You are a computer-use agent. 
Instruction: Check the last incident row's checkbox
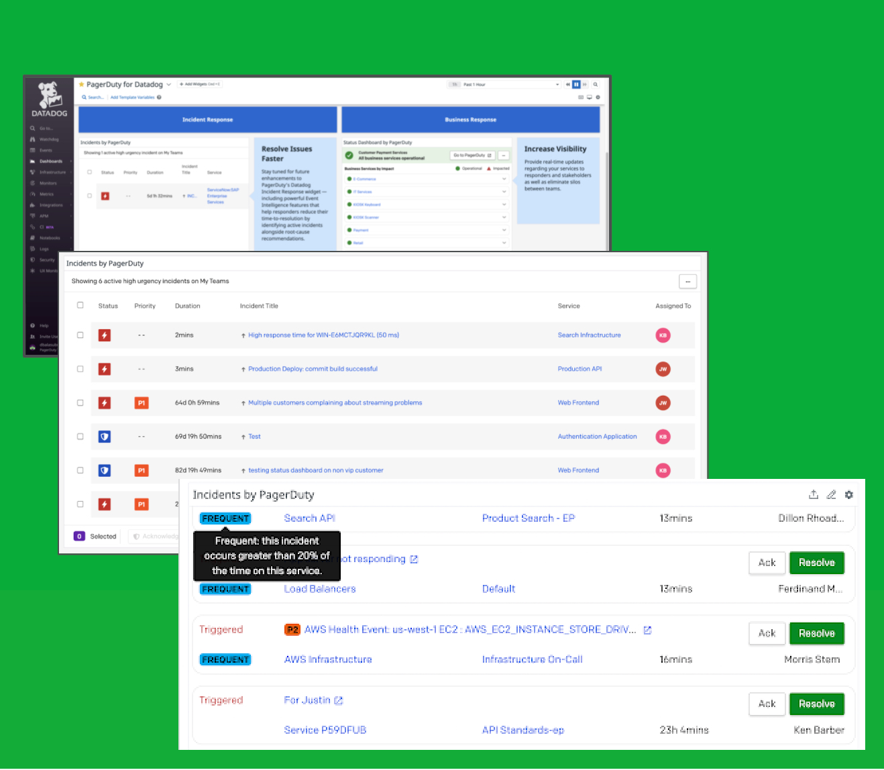(80, 504)
